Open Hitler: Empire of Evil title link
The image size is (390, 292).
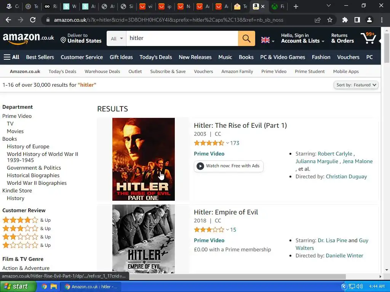pos(226,212)
